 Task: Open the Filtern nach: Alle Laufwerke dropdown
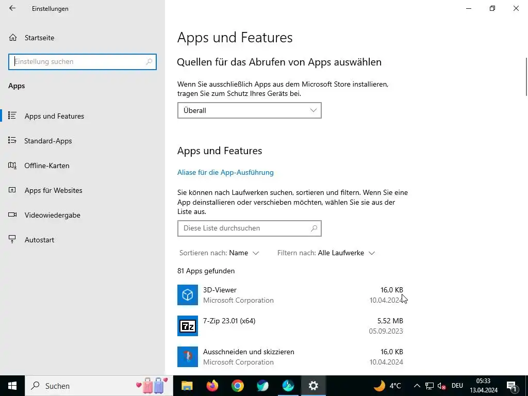(326, 253)
